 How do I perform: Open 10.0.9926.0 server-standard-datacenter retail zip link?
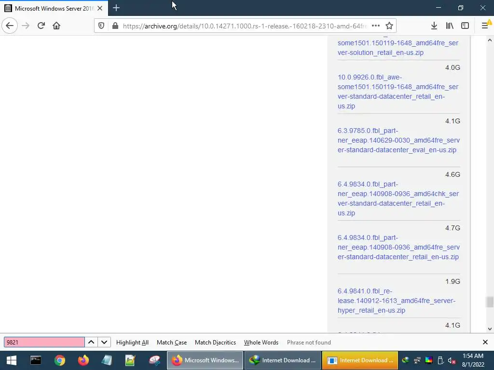398,92
